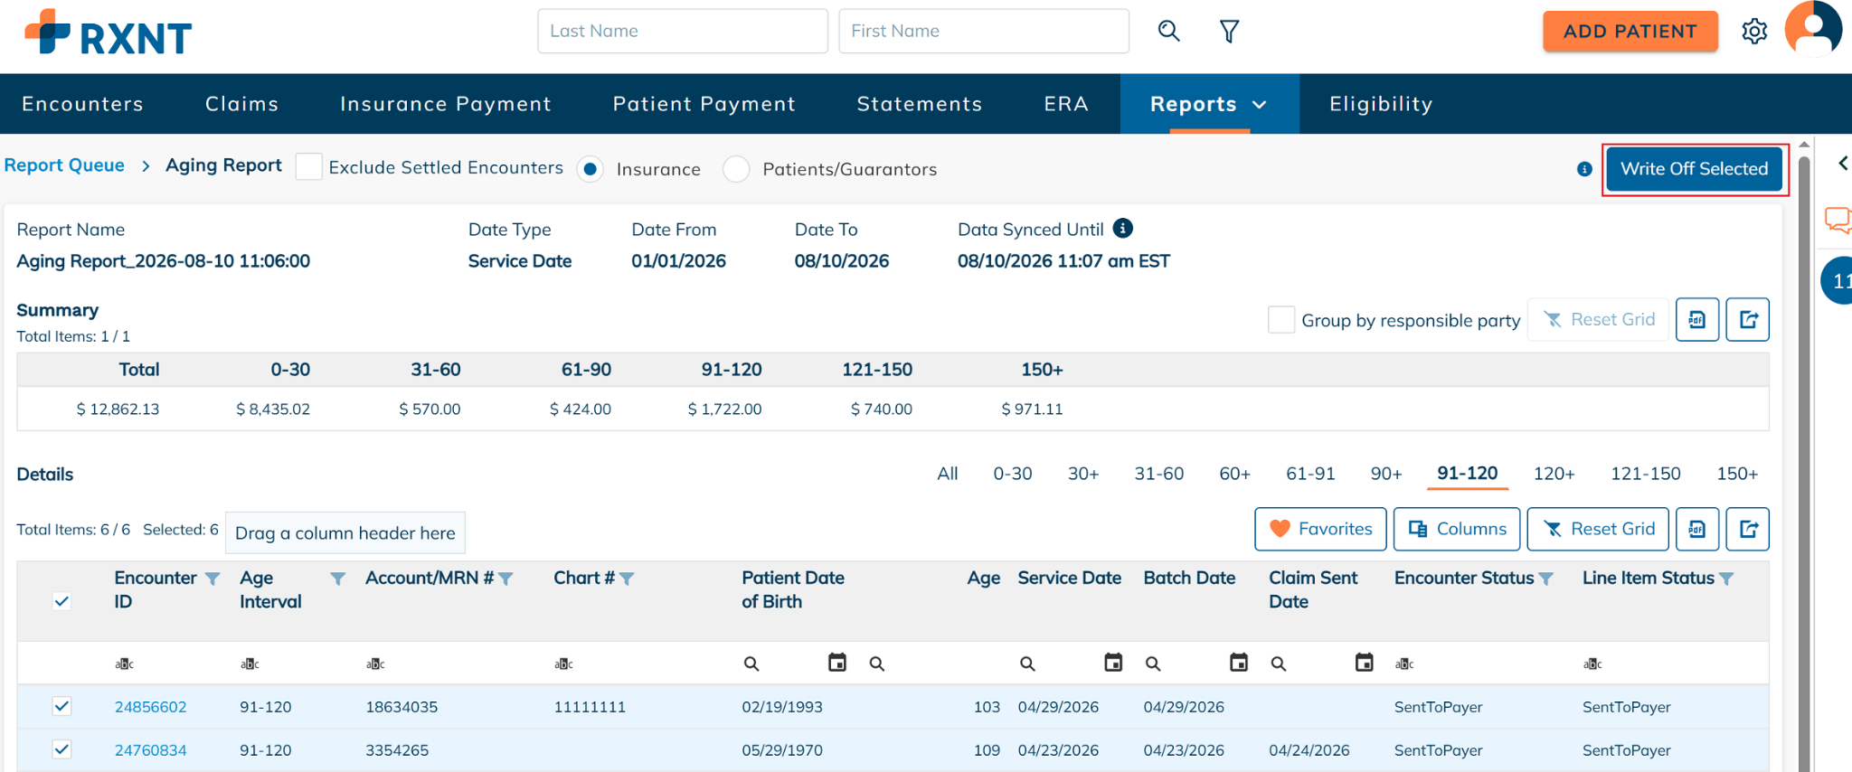Open the Patient Payment tab
Viewport: 1852px width, 772px height.
pos(704,104)
